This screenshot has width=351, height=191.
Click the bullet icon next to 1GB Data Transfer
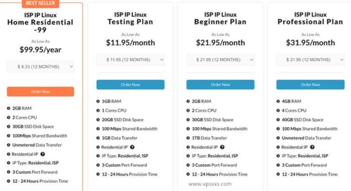click(98, 138)
